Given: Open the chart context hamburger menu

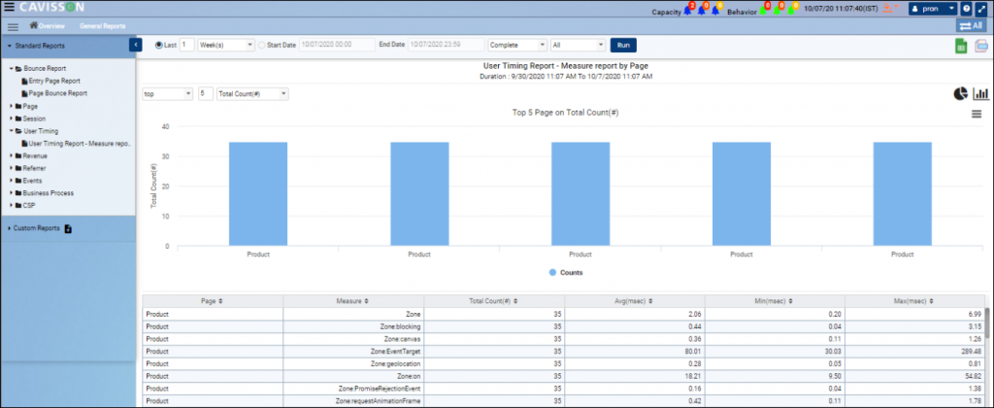Looking at the screenshot, I should (978, 115).
